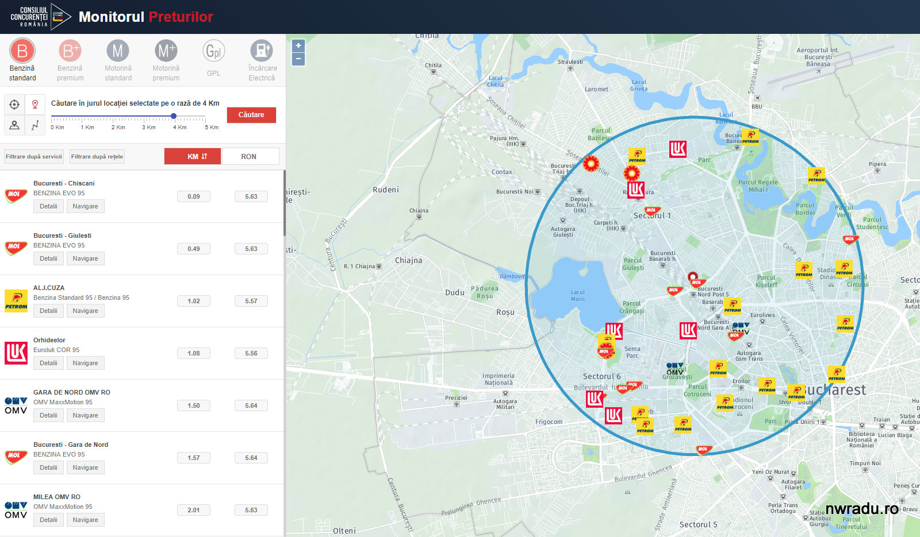This screenshot has width=920, height=537.
Task: Click Lukoil logo of Orhideelor row
Action: pos(16,353)
